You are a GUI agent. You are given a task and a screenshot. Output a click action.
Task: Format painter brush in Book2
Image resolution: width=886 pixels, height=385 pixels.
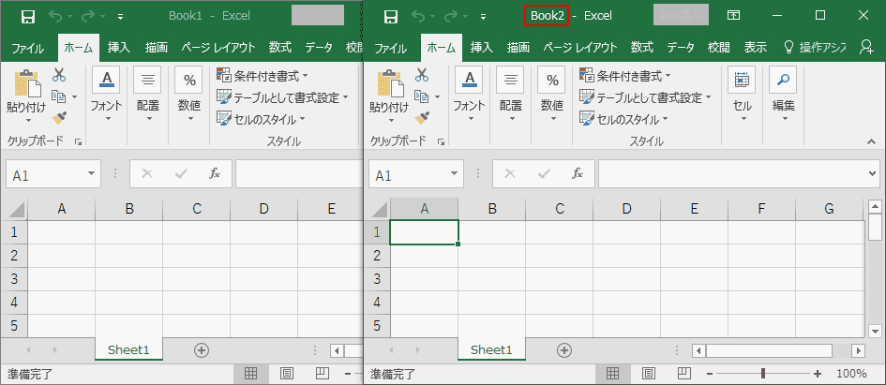click(422, 117)
